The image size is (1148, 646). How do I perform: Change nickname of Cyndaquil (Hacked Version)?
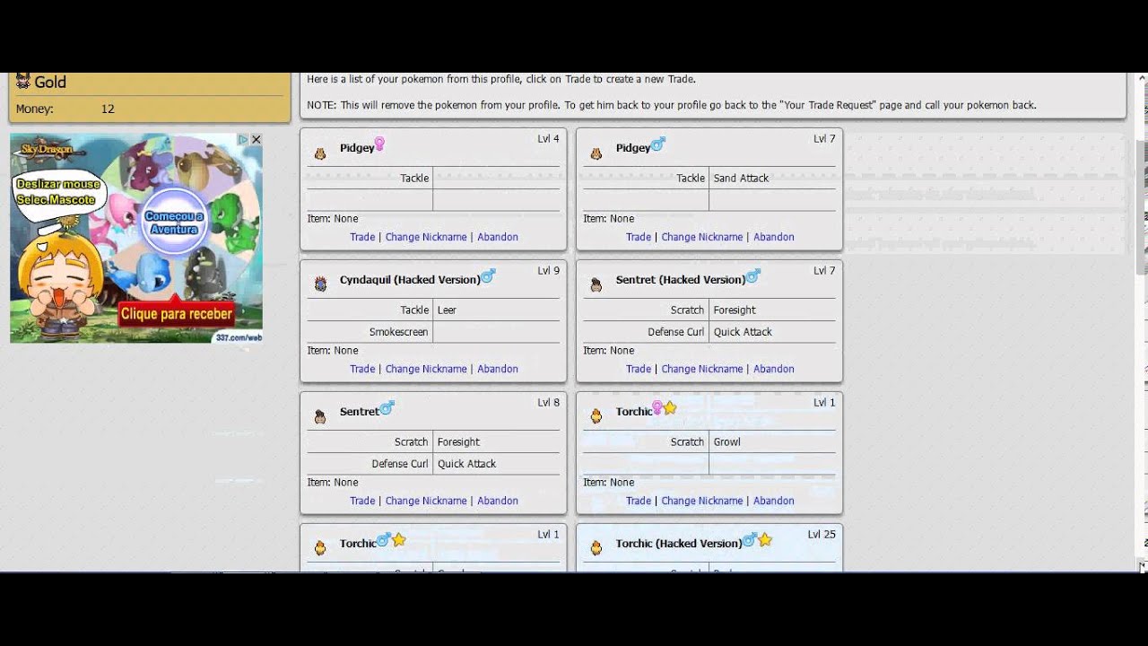pos(426,369)
